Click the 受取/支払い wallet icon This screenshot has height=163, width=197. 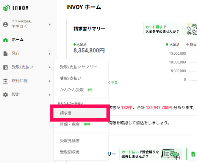pos(5,67)
